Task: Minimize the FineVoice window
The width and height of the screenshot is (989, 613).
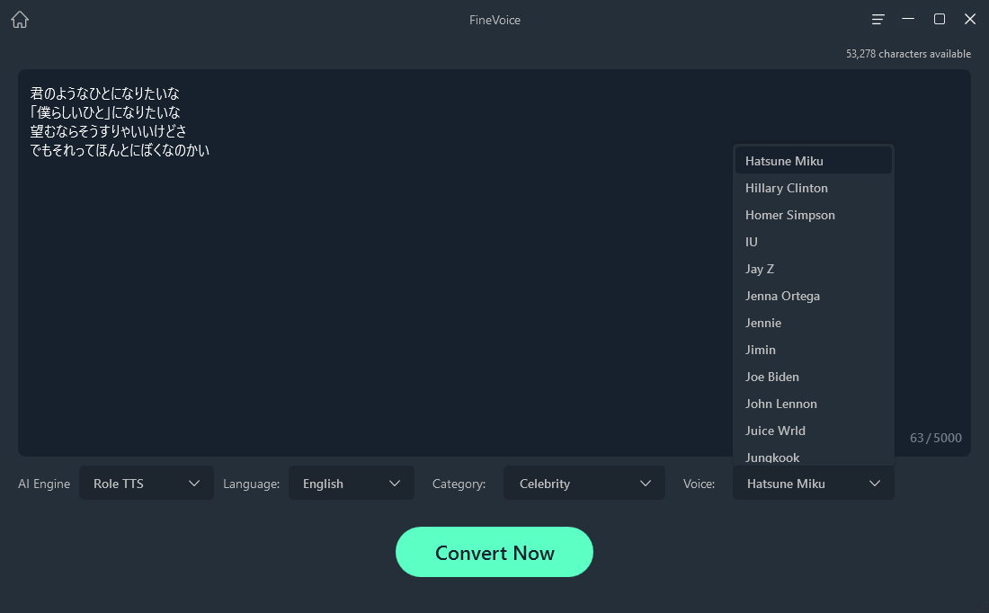Action: pos(908,19)
